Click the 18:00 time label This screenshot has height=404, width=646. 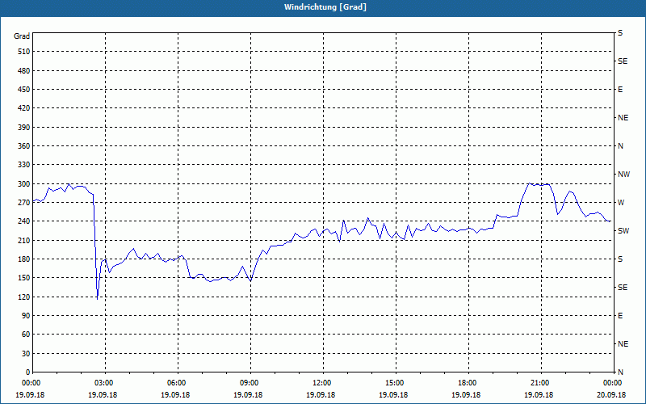(468, 383)
